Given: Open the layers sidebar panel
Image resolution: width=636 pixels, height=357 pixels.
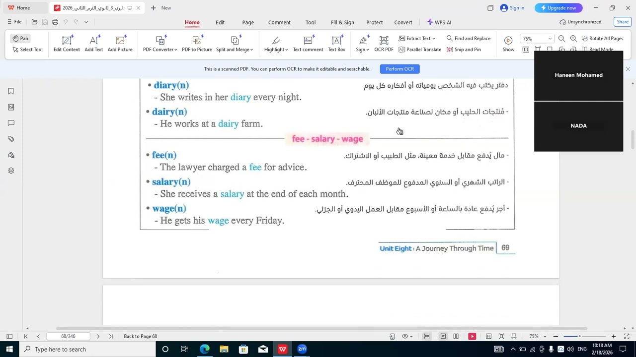Looking at the screenshot, I should 11,171.
